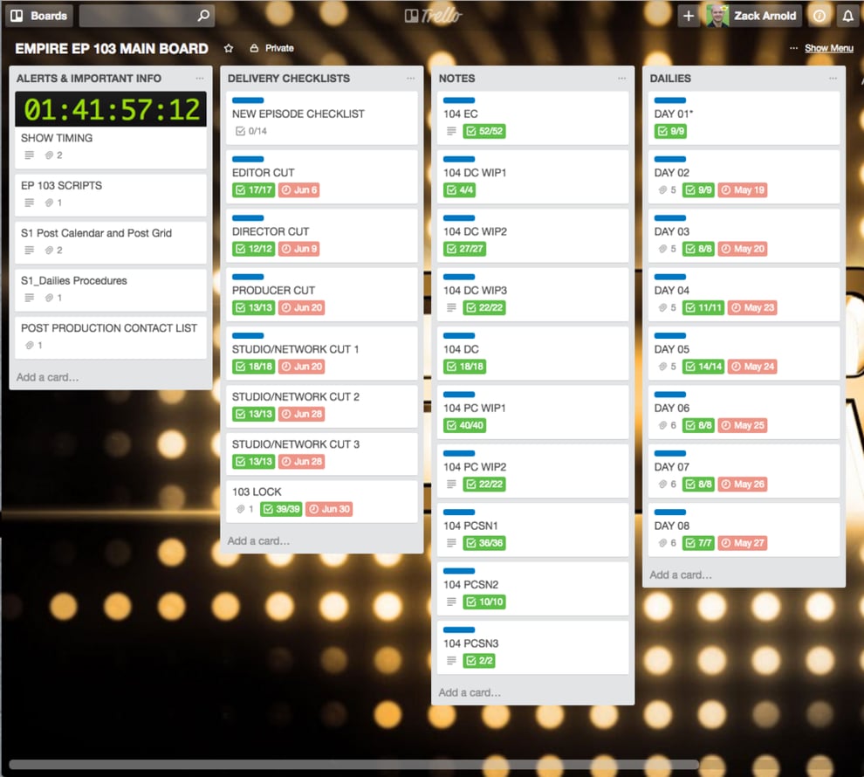Open Zack Arnold's avatar menu

[x=717, y=16]
